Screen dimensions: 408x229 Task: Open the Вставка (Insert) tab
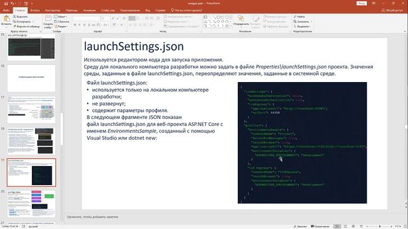point(35,10)
